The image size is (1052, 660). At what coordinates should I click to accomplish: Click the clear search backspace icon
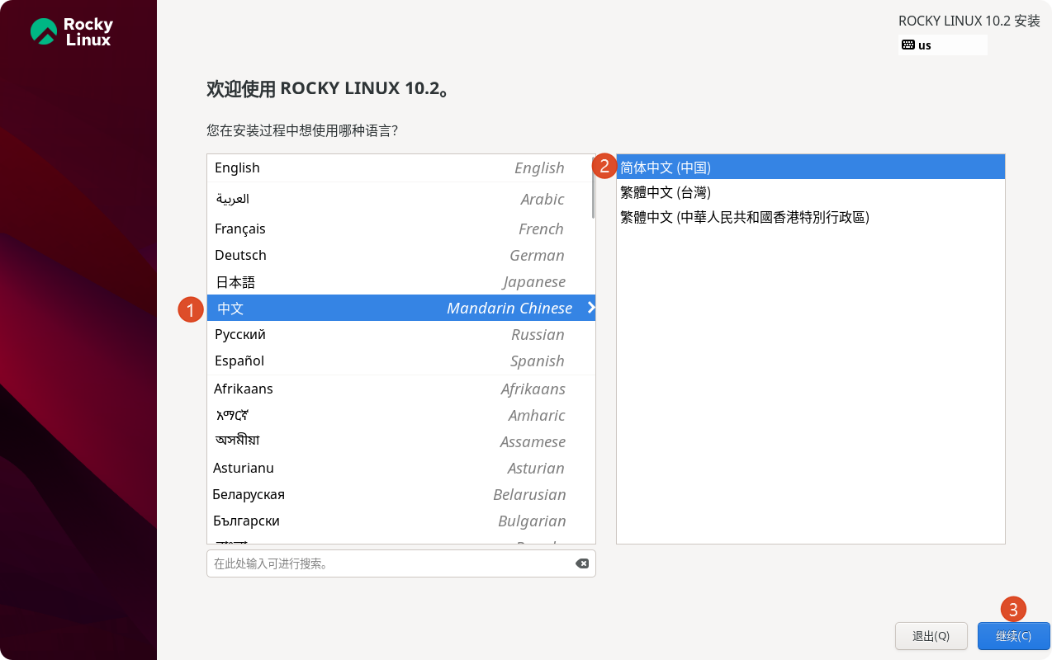point(582,563)
